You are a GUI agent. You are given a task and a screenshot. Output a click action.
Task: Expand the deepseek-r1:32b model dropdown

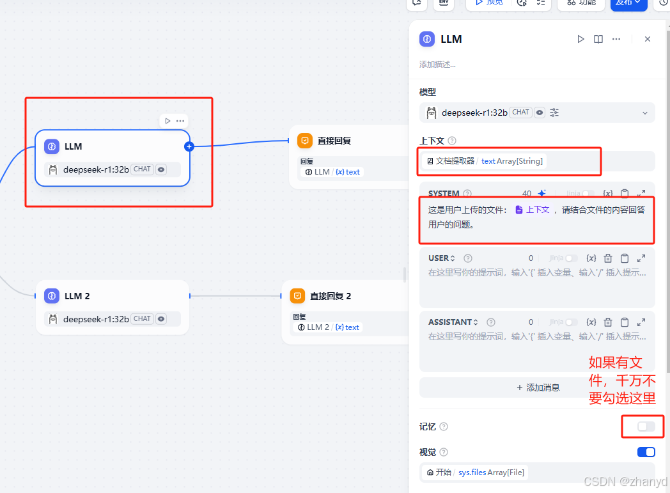click(645, 113)
